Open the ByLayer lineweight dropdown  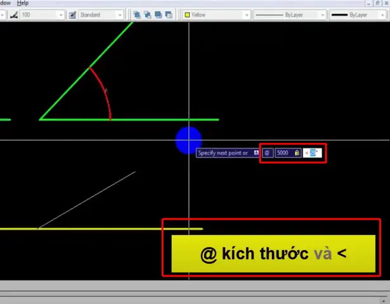382,15
